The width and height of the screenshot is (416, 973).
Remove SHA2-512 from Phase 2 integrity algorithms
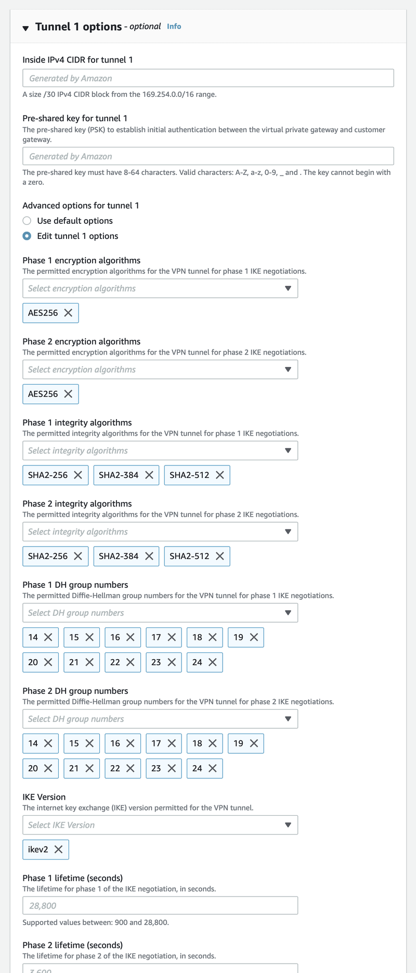coord(220,556)
